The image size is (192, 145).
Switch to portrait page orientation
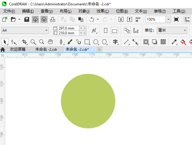click(106, 30)
